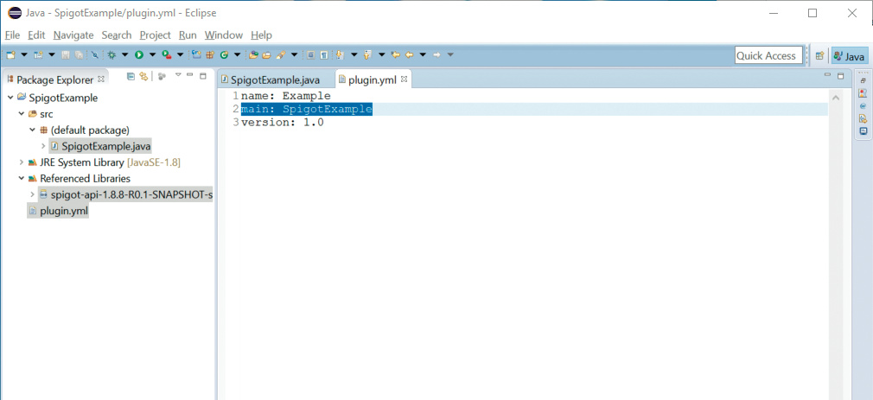Open the Task List icon in right trim

click(x=863, y=93)
